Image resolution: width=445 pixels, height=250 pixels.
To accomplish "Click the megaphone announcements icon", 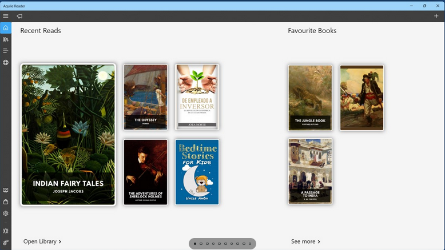I will 19,16.
